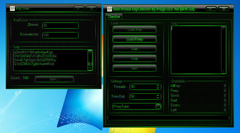Increase Time-Out with the up arrow
240x133 pixels.
(x=158, y=95)
